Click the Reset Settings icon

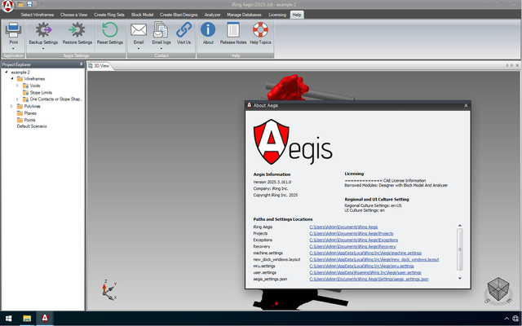tap(110, 29)
